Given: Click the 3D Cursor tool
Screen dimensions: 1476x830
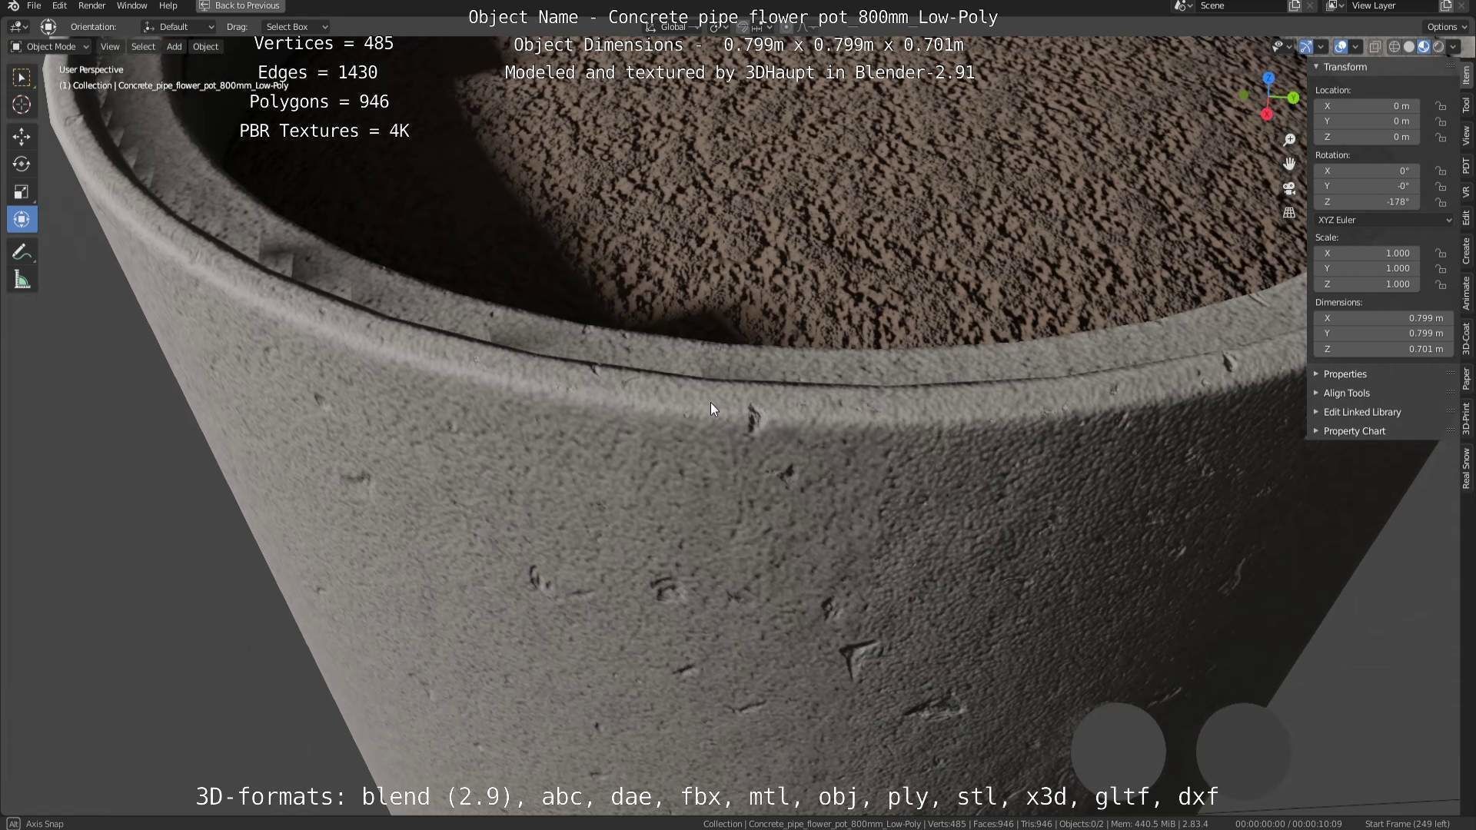Looking at the screenshot, I should 22,105.
